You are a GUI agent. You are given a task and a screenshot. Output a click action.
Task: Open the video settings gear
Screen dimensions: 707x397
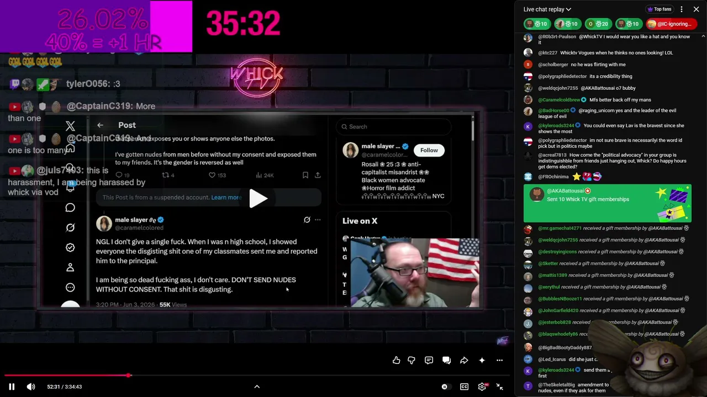click(x=482, y=387)
